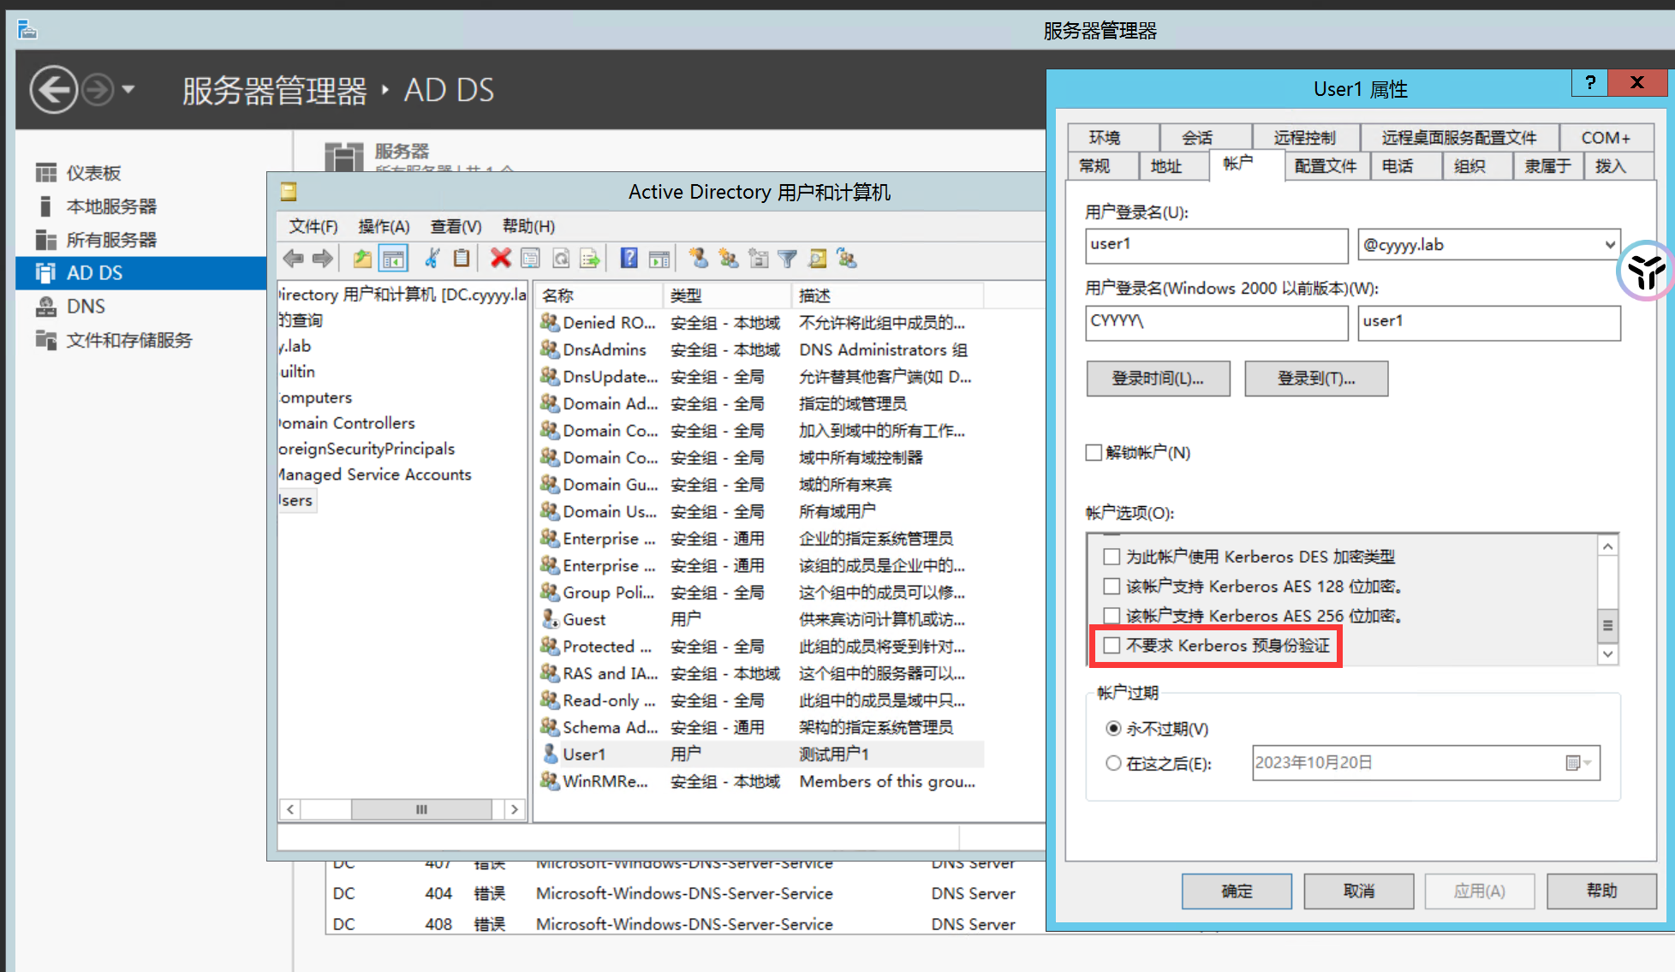Click the blue Help question mark icon
Image resolution: width=1675 pixels, height=972 pixels.
click(629, 259)
